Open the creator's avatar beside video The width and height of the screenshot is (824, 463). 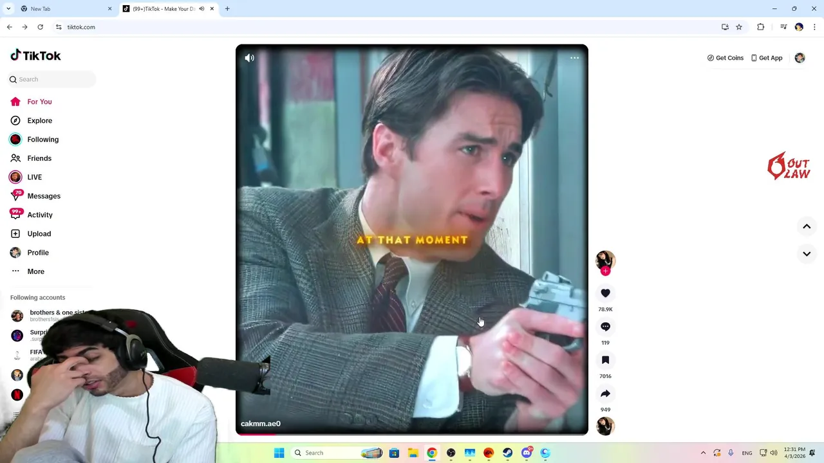coord(605,260)
